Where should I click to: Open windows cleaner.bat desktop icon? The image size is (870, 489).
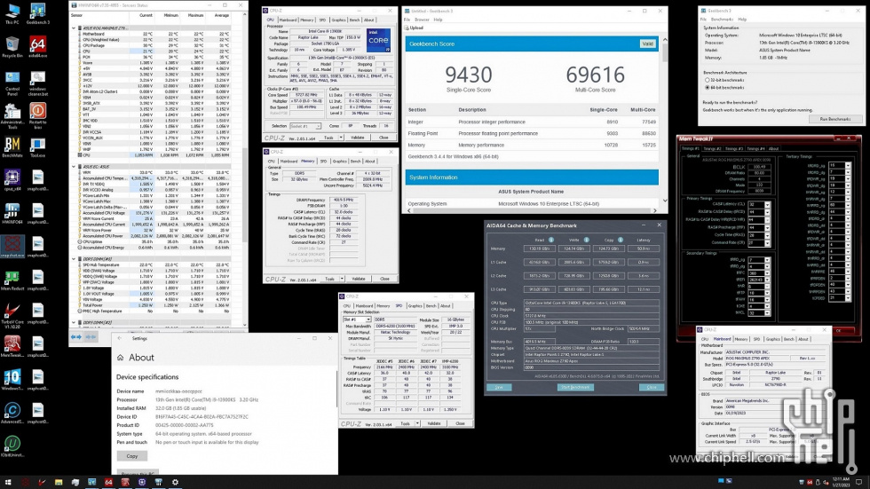click(x=37, y=83)
